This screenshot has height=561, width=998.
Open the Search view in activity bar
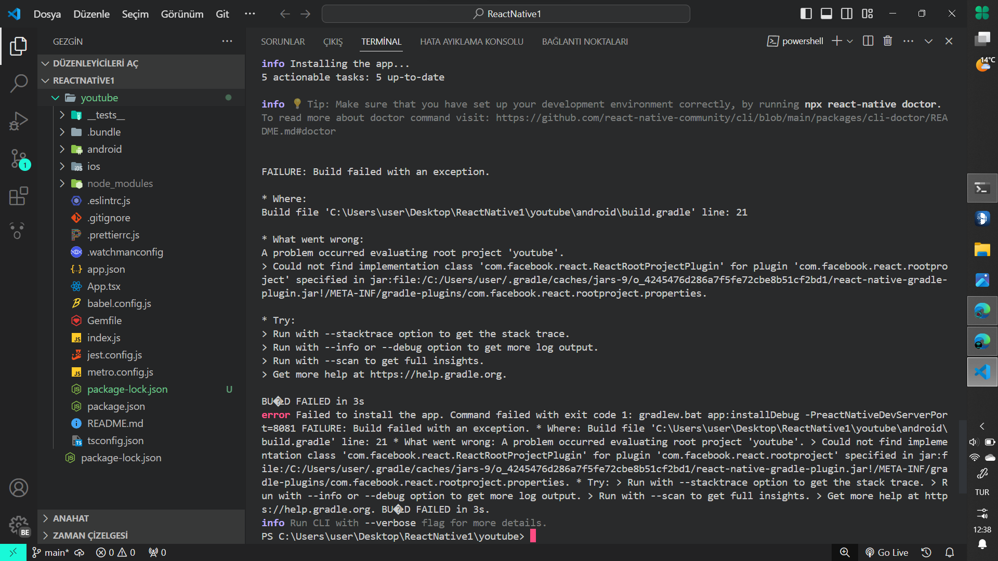pos(19,83)
